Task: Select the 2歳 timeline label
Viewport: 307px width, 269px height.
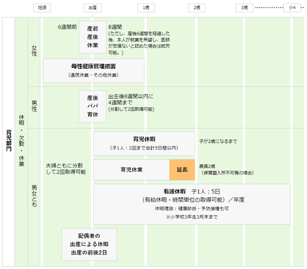Action: coord(197,8)
